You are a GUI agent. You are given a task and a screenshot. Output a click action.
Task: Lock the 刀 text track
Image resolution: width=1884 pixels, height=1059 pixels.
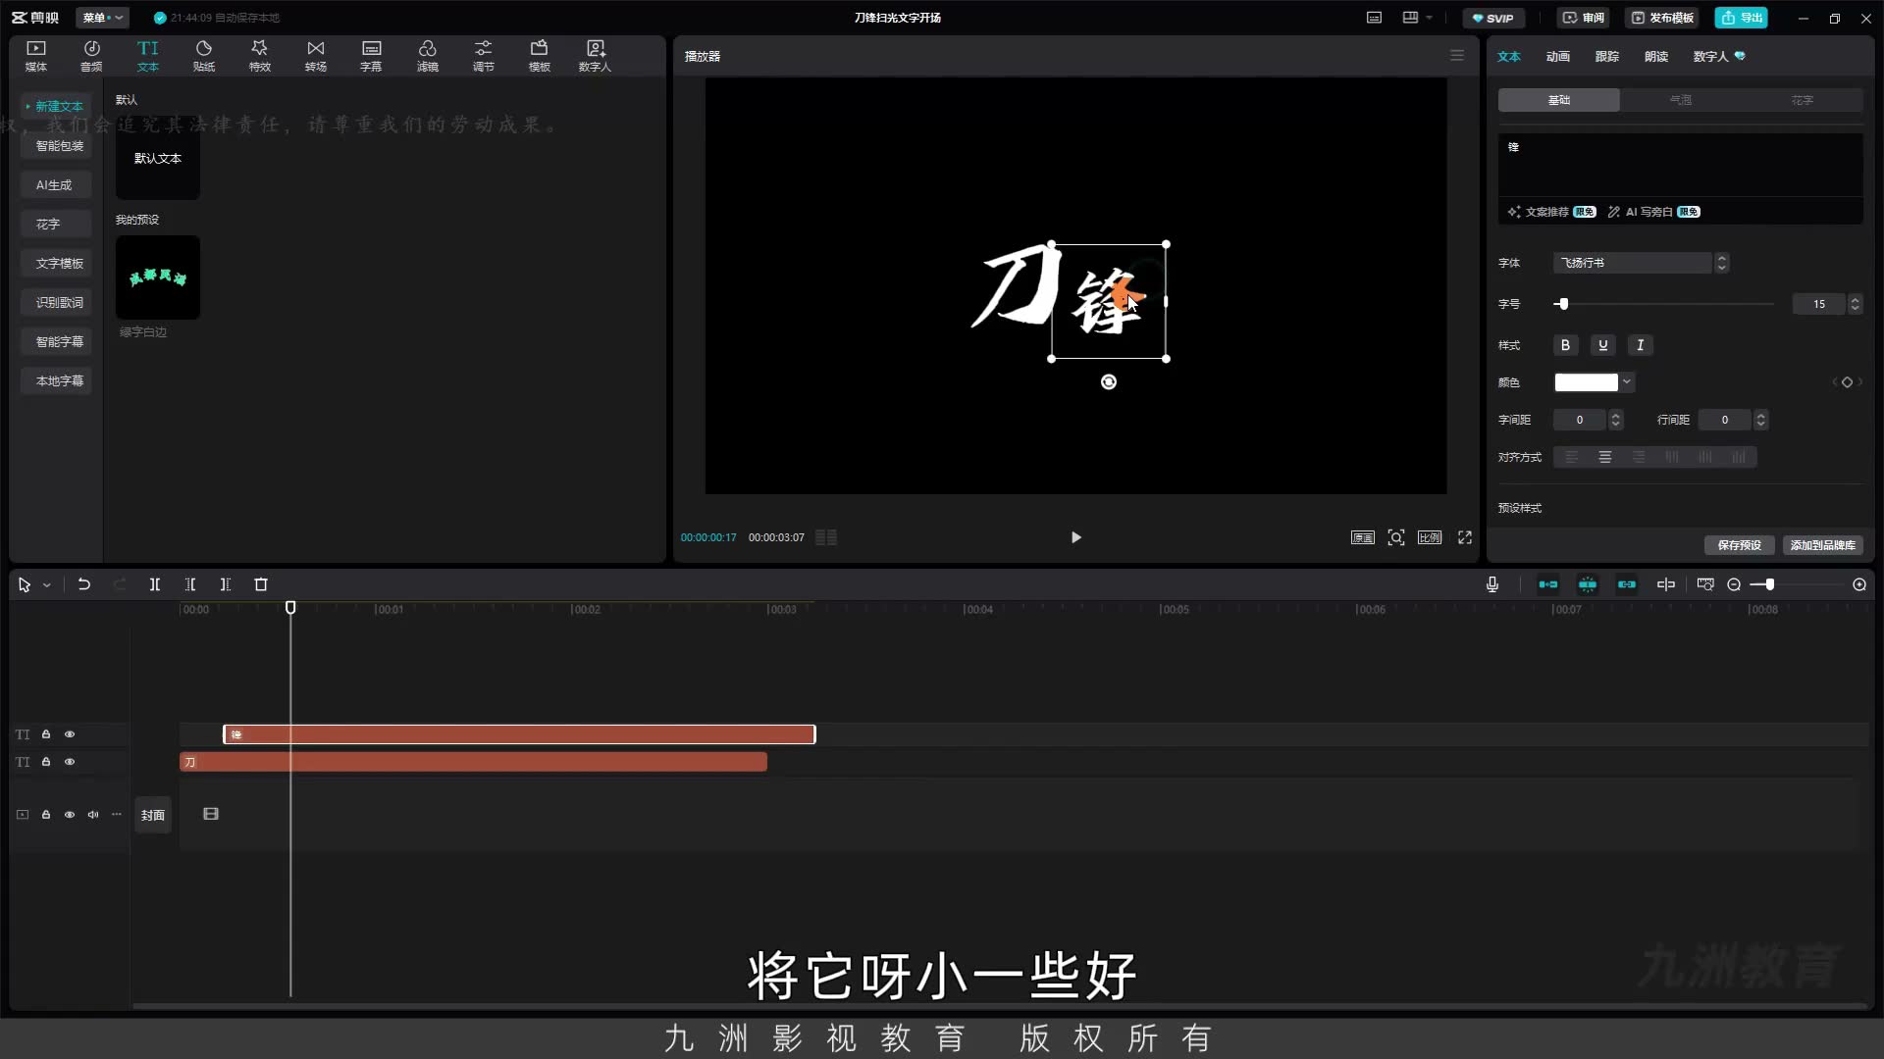coord(46,762)
